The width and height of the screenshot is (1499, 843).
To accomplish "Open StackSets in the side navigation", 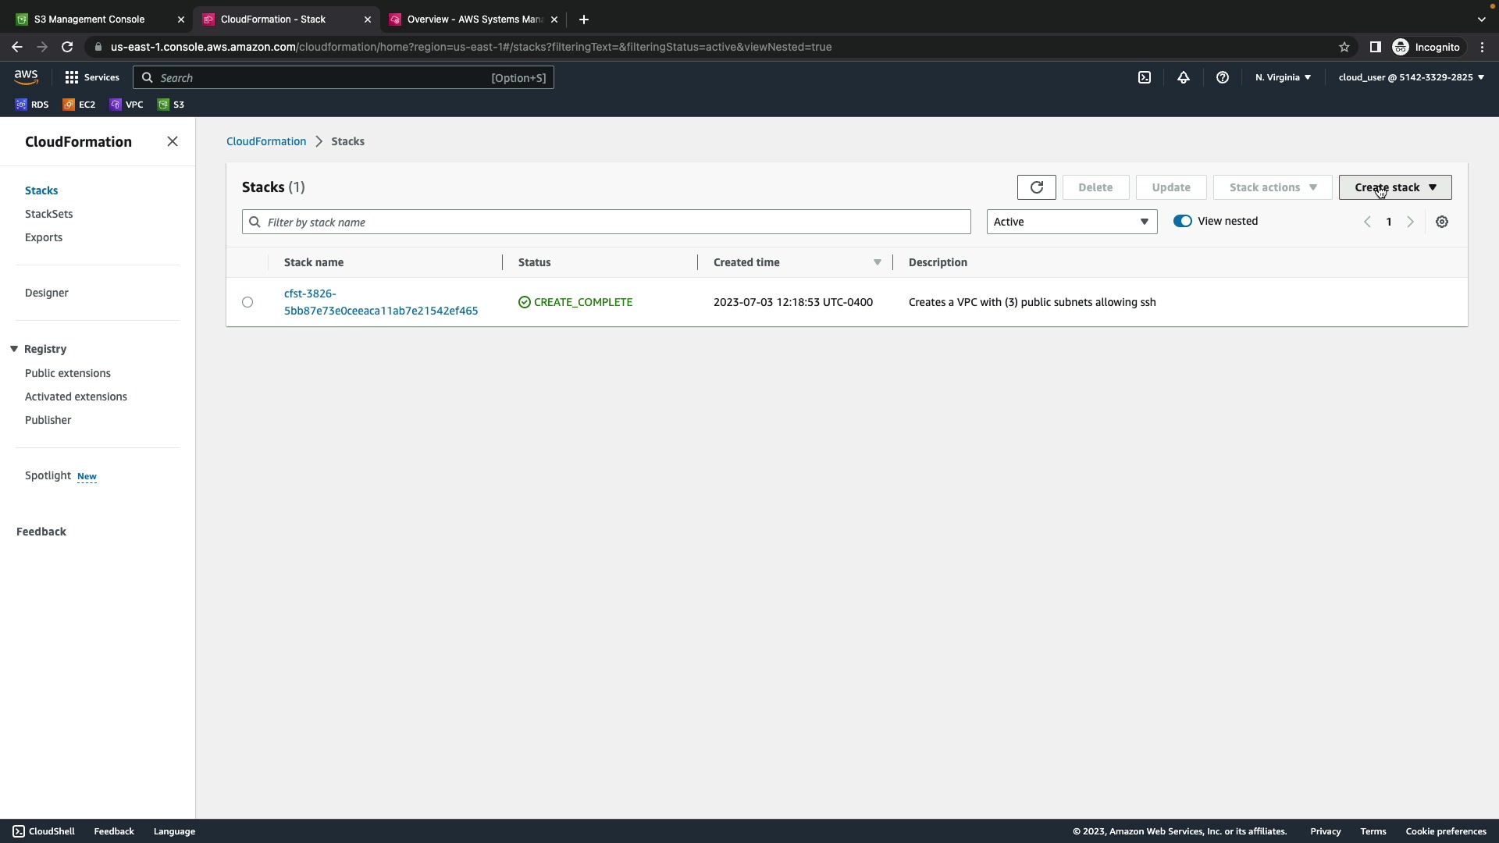I will 48,214.
